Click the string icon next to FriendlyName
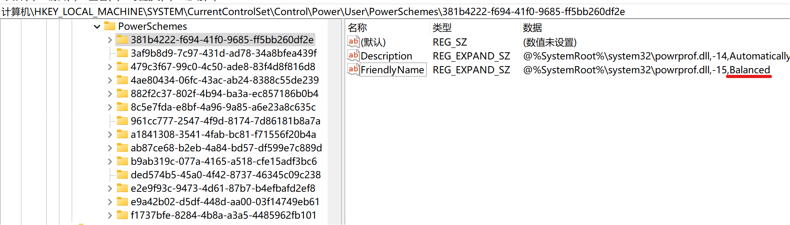This screenshot has width=790, height=225. click(x=353, y=70)
